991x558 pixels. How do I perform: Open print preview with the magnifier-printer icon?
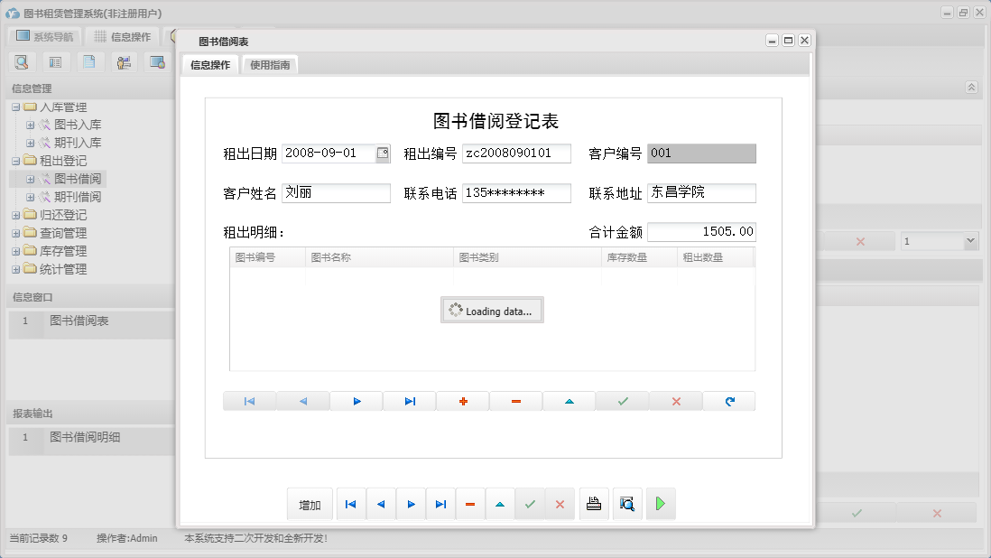point(627,504)
